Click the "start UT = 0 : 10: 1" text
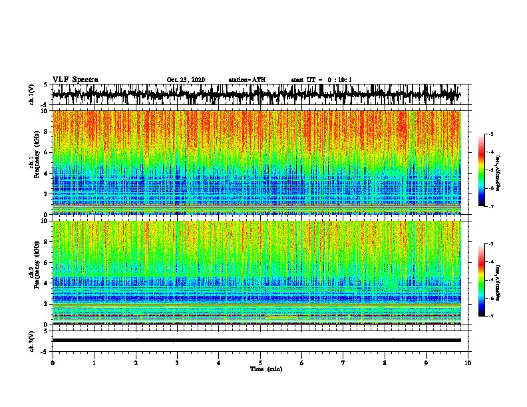The image size is (527, 407). coord(321,80)
